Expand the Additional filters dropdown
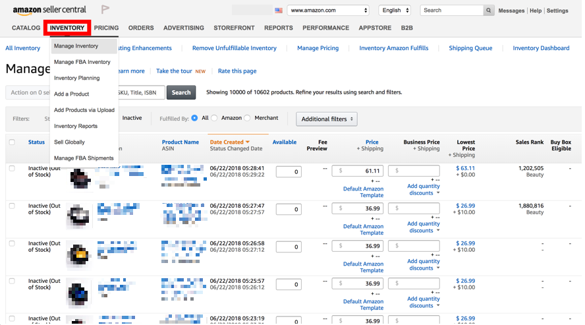The height and width of the screenshot is (325, 585). pyautogui.click(x=327, y=119)
